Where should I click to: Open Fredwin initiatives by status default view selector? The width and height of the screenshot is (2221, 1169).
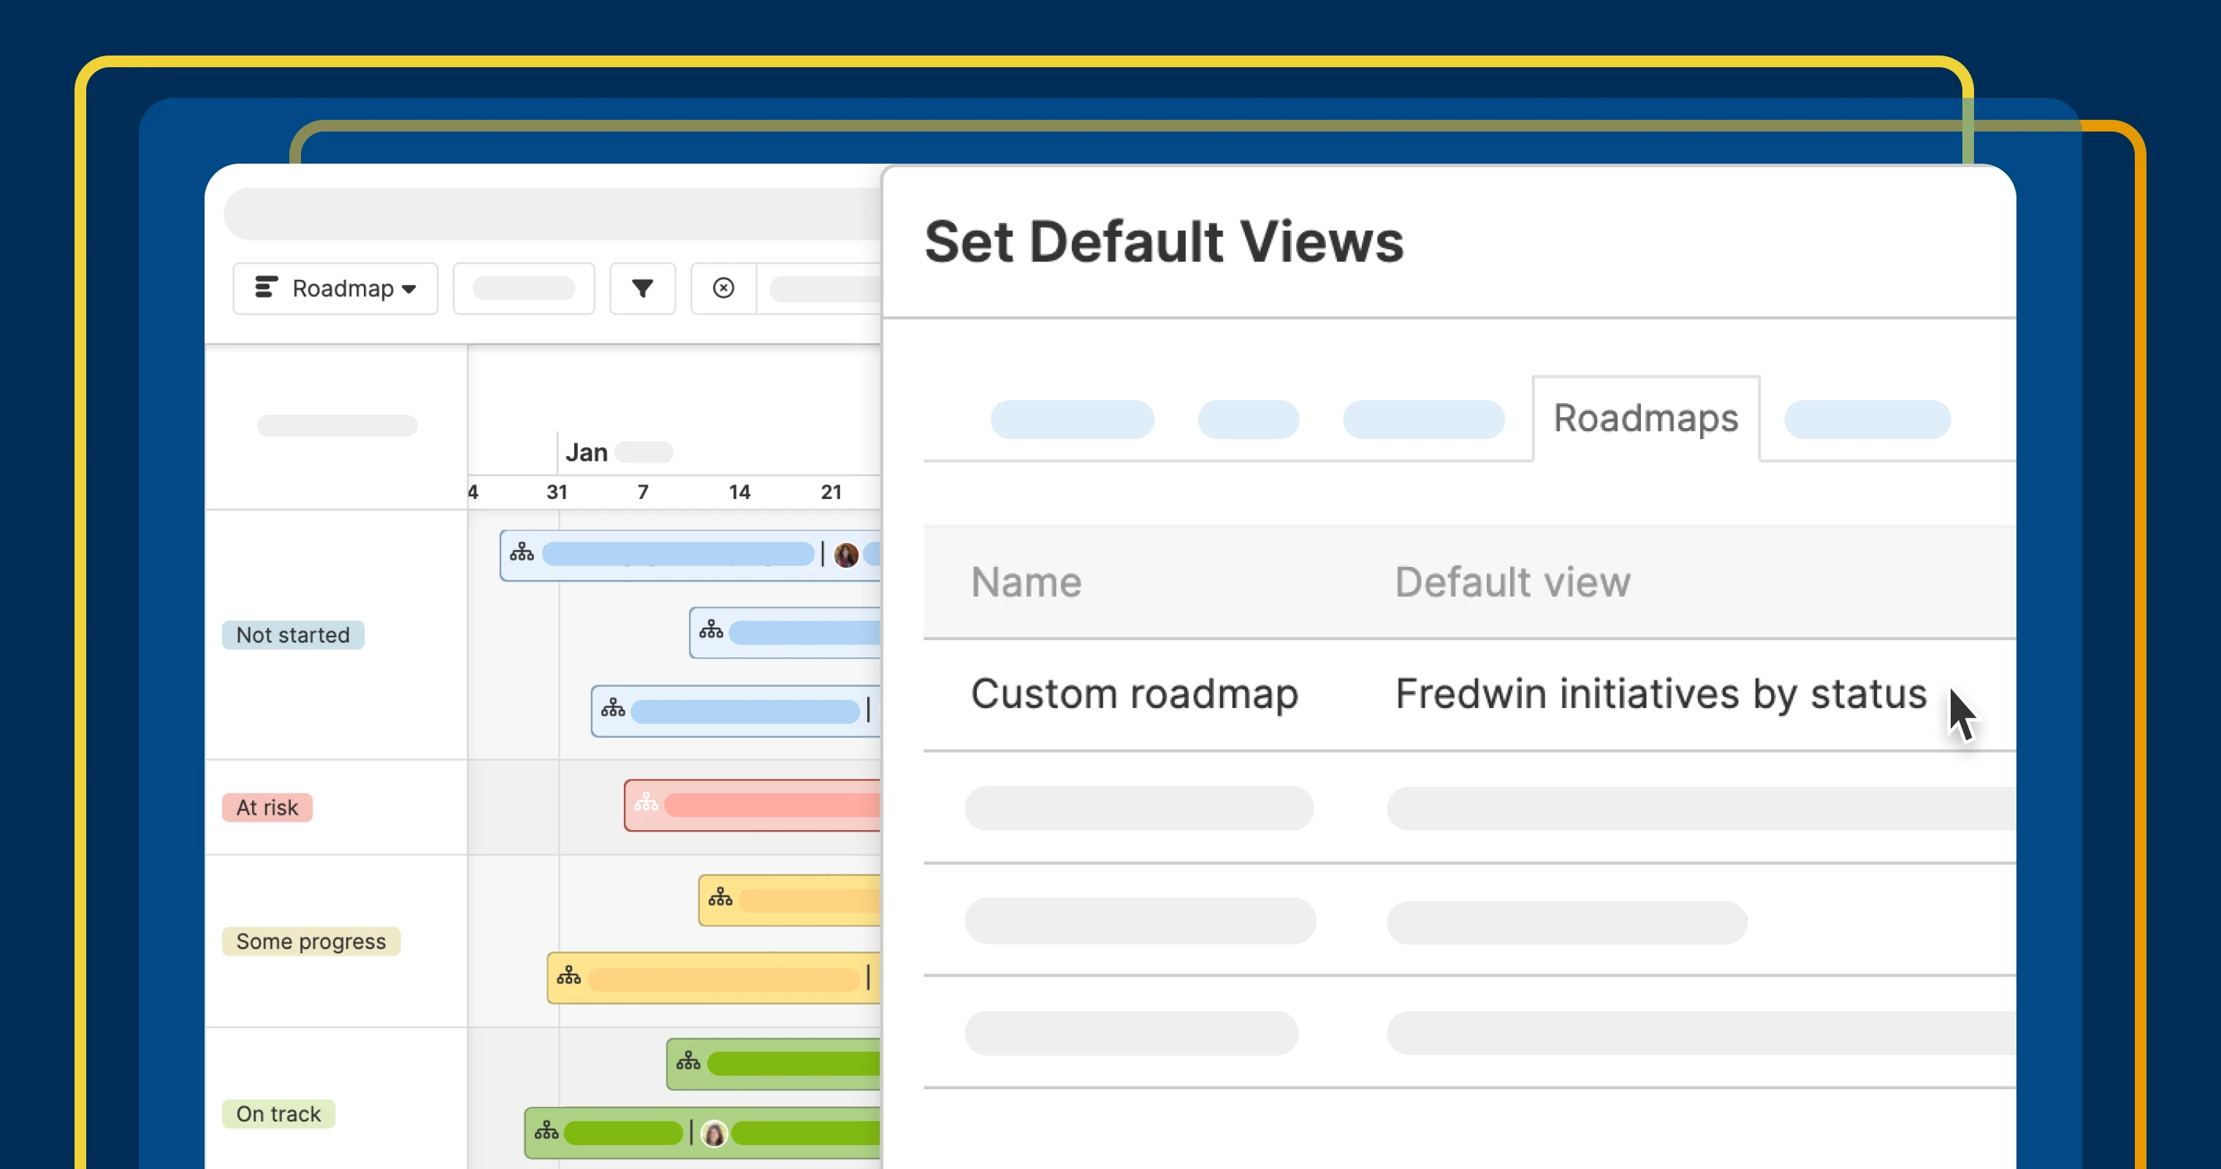(1661, 694)
